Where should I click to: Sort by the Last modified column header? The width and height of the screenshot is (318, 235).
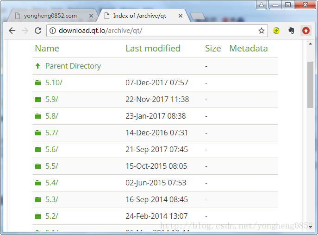click(x=153, y=48)
